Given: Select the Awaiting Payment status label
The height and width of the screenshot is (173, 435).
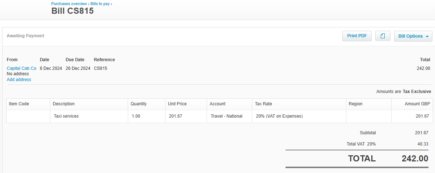Looking at the screenshot, I should (25, 36).
